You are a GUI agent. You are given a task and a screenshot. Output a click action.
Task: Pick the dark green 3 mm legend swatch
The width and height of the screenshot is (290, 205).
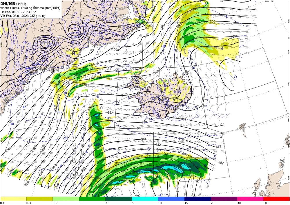[119, 199]
